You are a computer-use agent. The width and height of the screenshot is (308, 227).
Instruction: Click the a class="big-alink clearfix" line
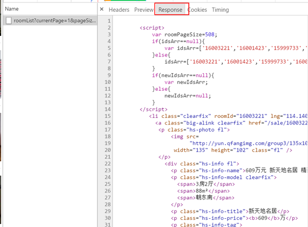point(232,123)
